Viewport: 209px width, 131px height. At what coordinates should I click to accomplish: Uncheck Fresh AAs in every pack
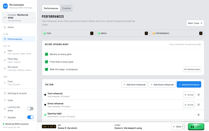tap(46, 62)
